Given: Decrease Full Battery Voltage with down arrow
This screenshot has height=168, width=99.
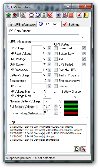Looking at the screenshot, I should [56, 108].
